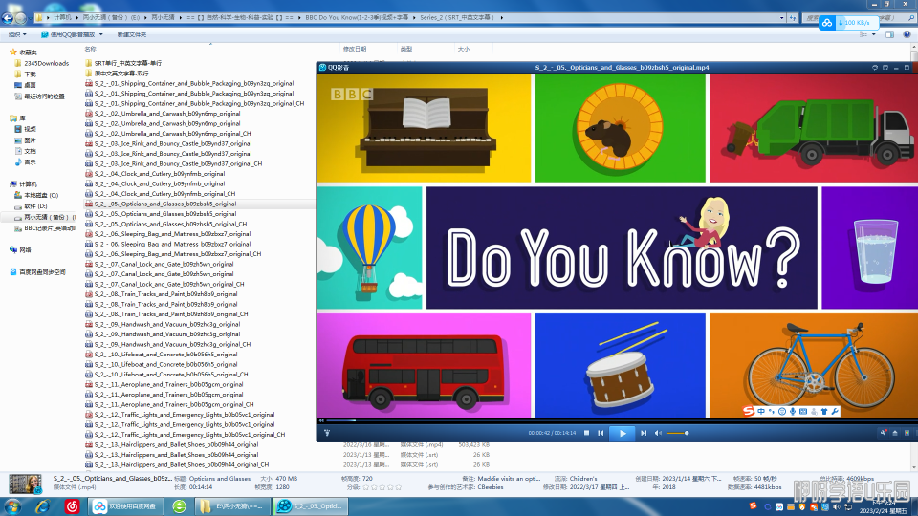This screenshot has height=516, width=918.
Task: Open the 组织 dropdown menu
Action: coord(16,34)
